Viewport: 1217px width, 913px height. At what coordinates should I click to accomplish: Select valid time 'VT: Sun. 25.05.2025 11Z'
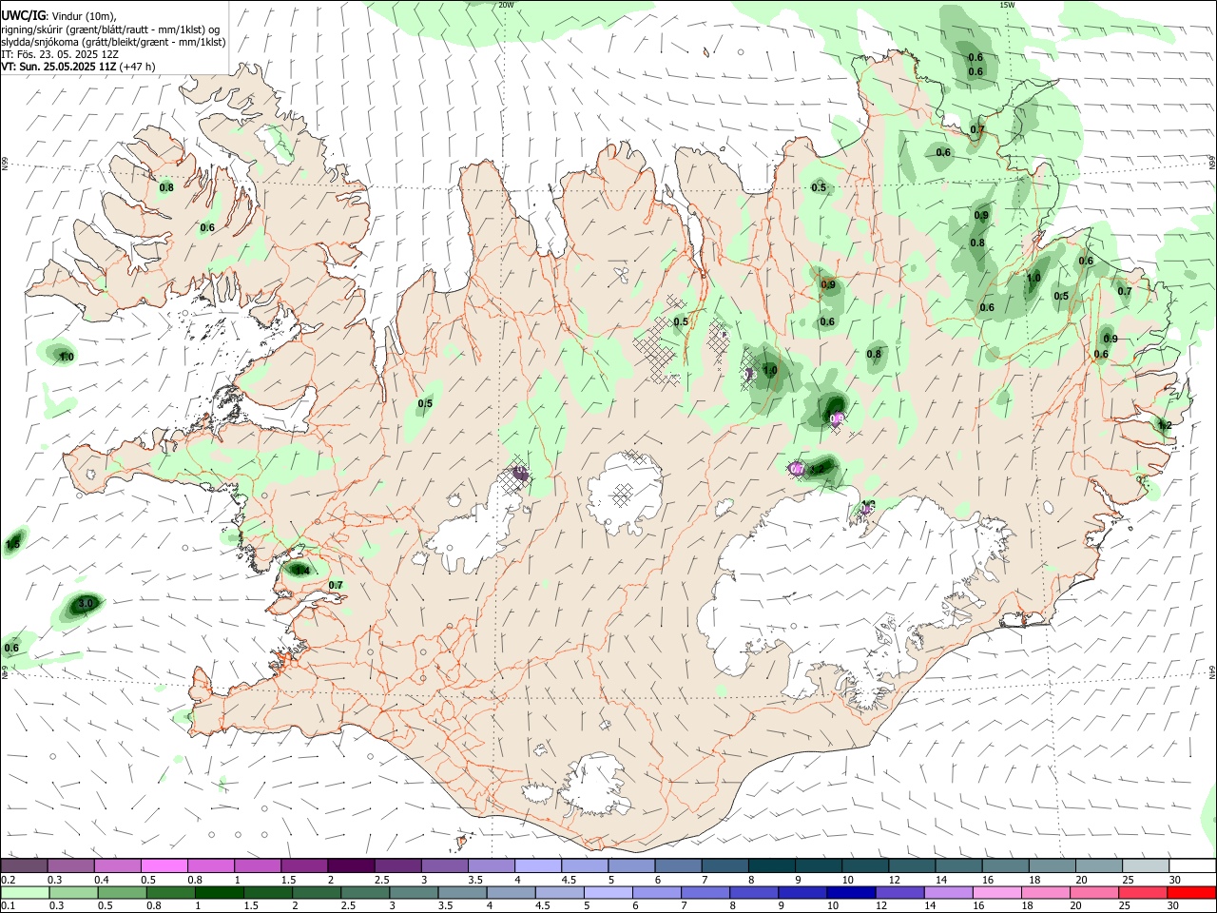[x=58, y=67]
